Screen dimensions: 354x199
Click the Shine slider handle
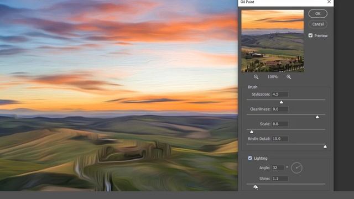tap(255, 187)
